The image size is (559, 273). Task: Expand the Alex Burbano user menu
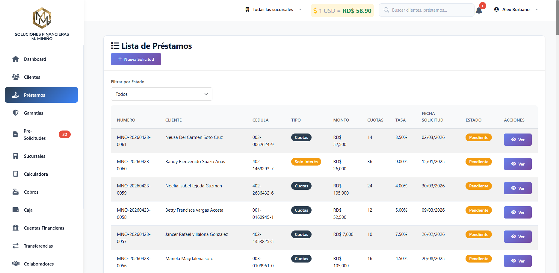pos(516,10)
